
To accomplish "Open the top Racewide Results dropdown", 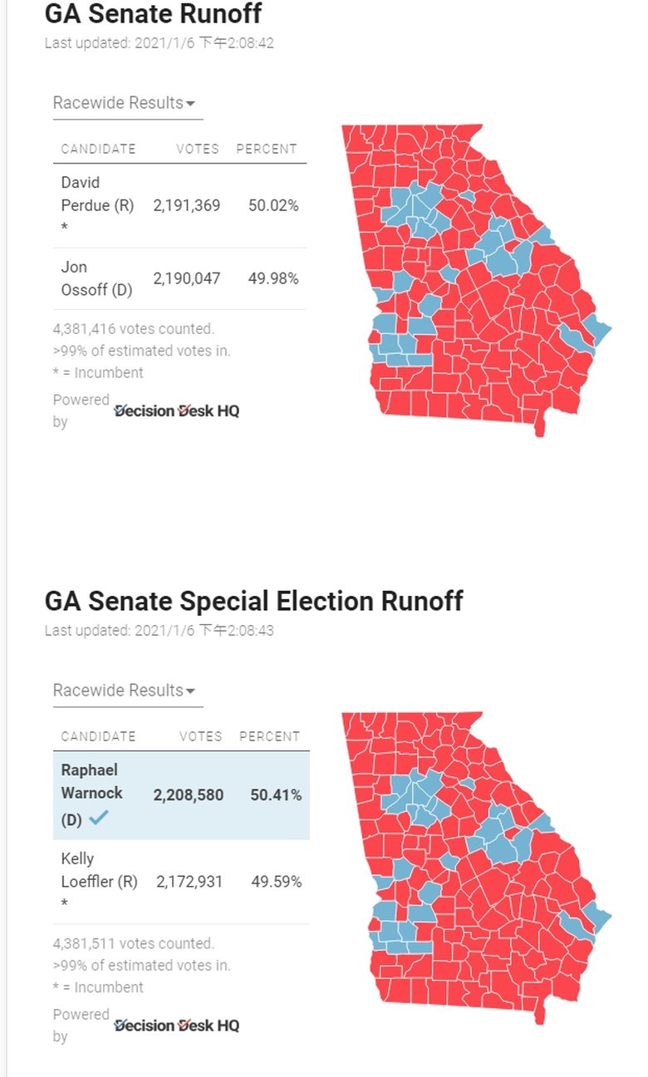I will [124, 103].
